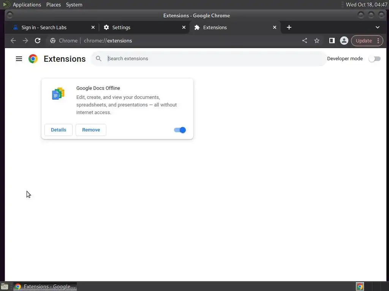Click the Google Docs Offline title text

(x=98, y=88)
